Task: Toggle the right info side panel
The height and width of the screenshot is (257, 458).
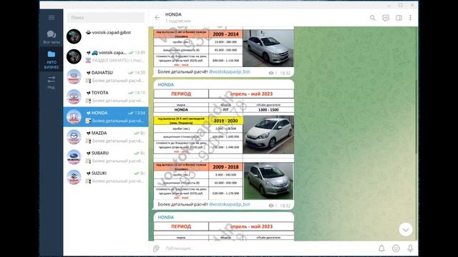Action: pos(399,18)
